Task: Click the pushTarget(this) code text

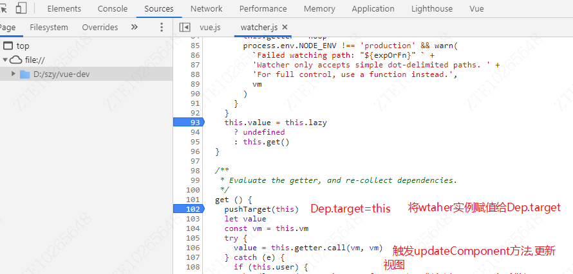Action: pos(261,209)
